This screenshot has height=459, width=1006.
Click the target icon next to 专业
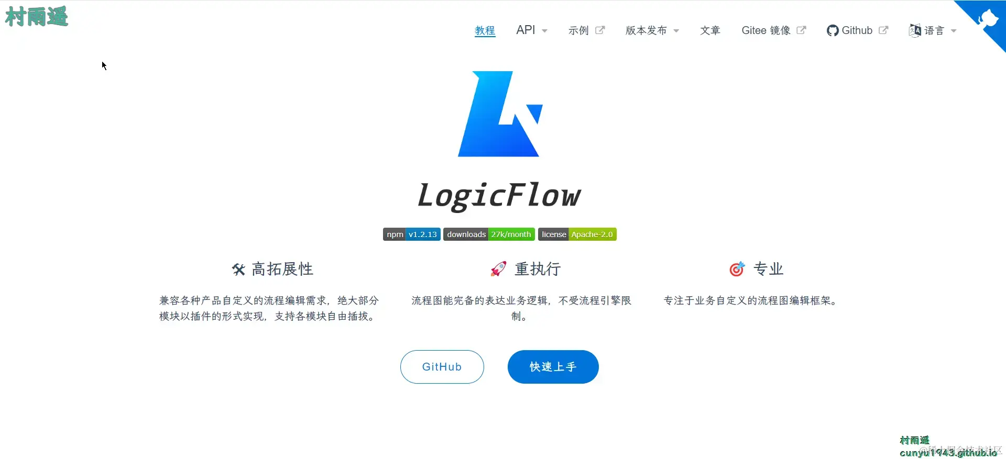[737, 269]
